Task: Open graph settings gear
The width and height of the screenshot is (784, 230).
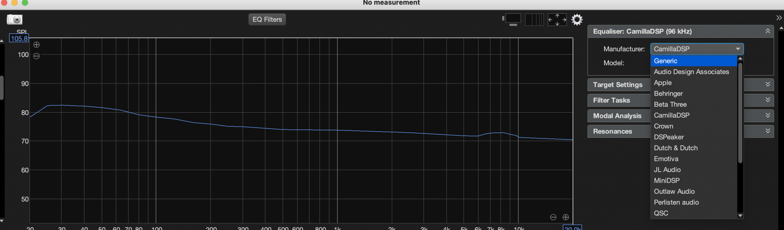Action: click(577, 19)
